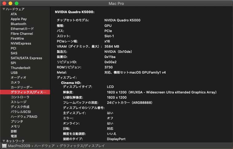This screenshot has width=233, height=149.
Task: Open the コントローラ entry
Action: (20, 97)
